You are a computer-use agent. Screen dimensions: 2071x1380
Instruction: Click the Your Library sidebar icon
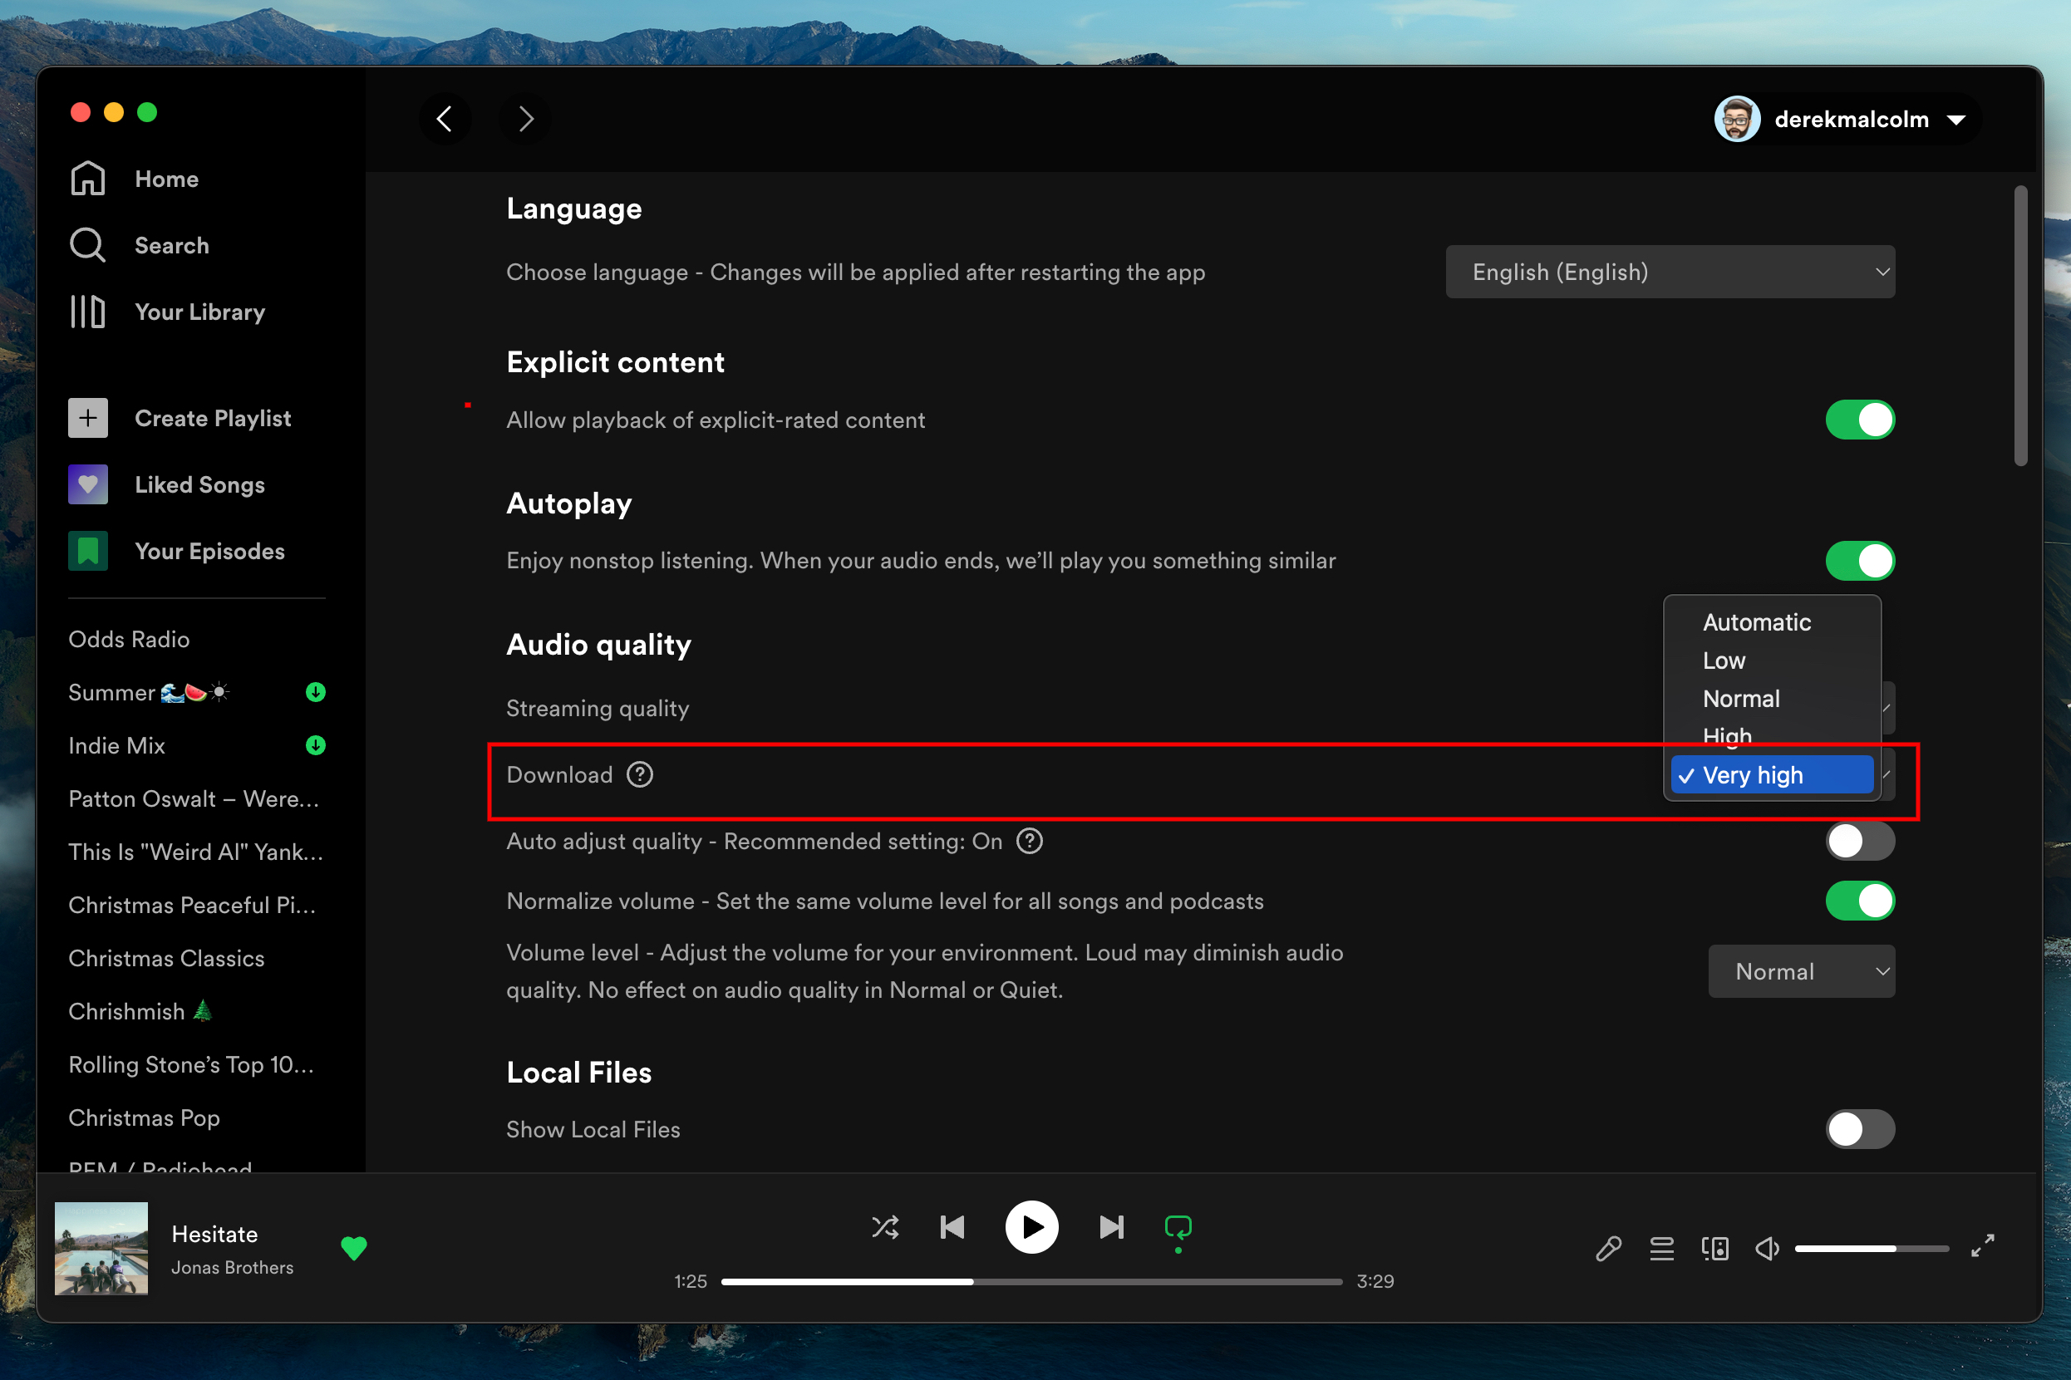[86, 310]
